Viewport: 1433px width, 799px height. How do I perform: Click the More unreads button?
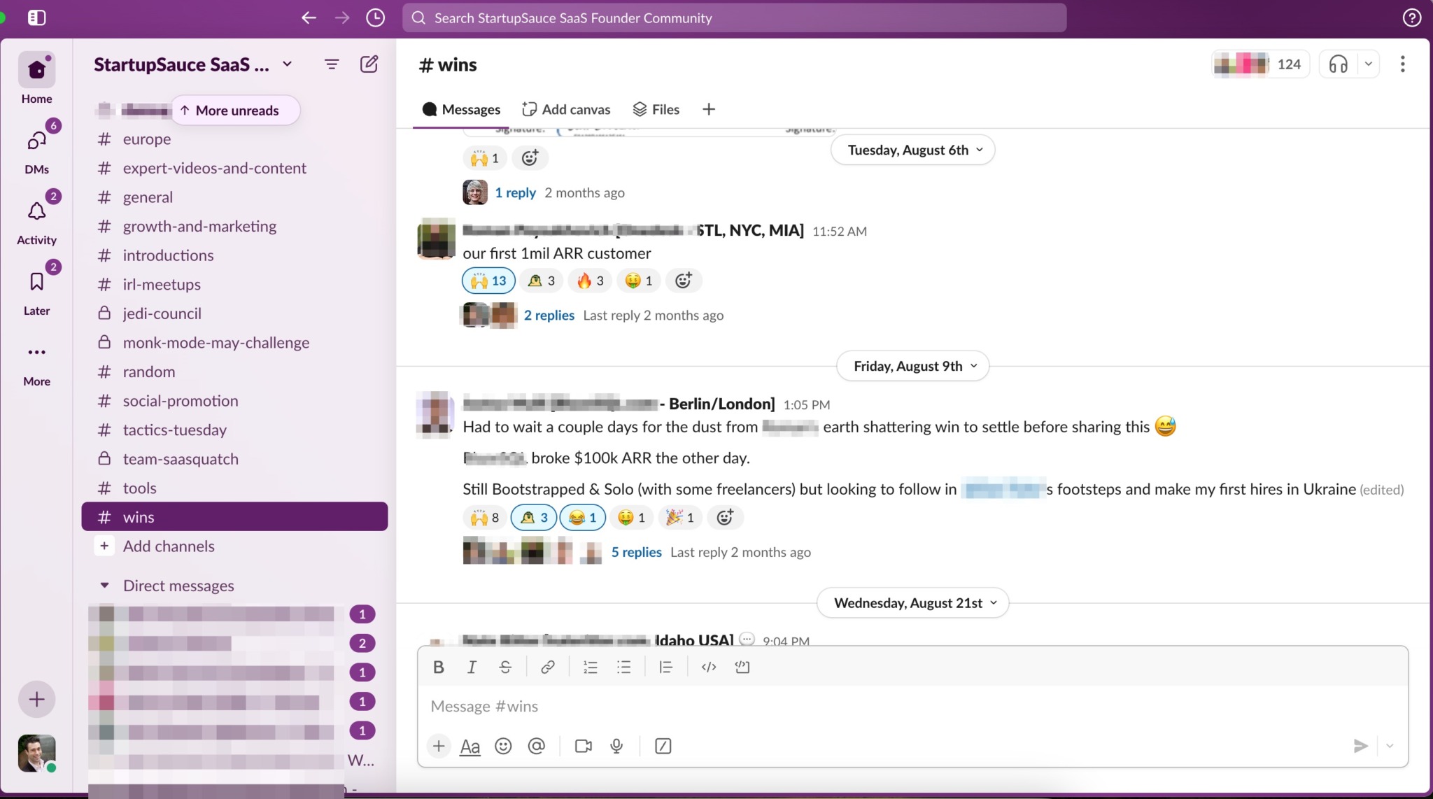[236, 111]
